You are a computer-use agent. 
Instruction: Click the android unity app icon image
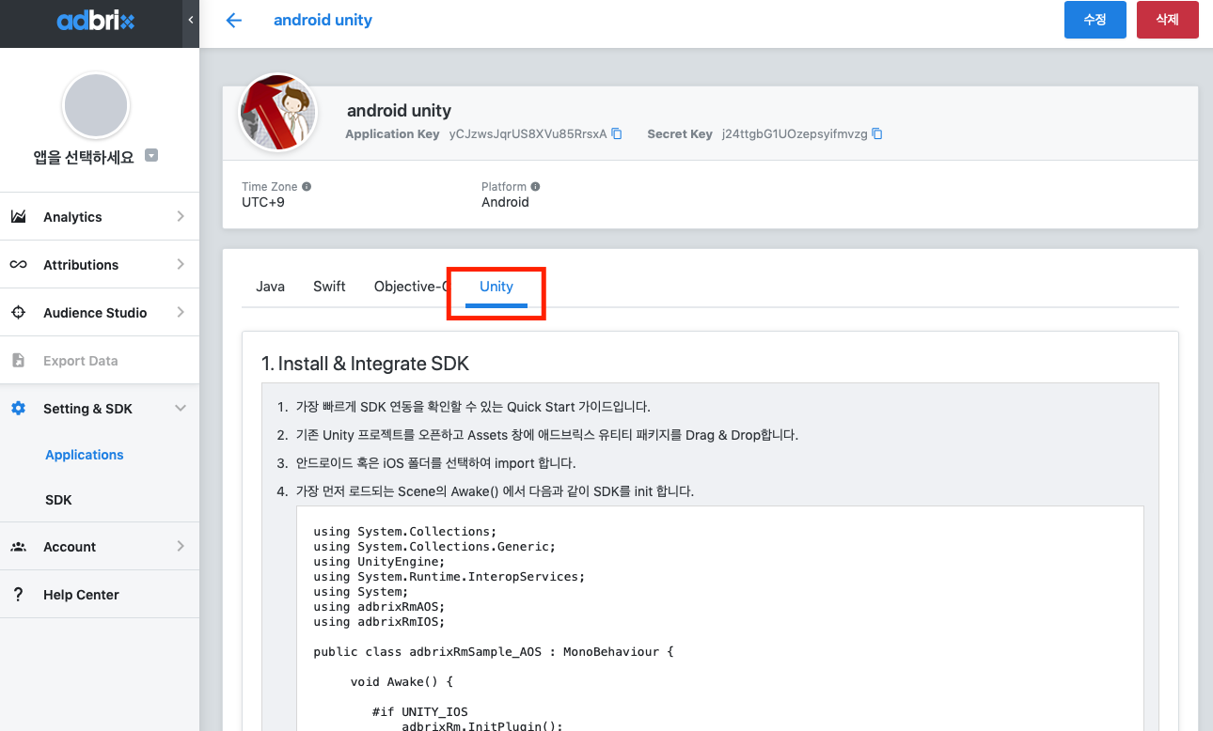[278, 113]
